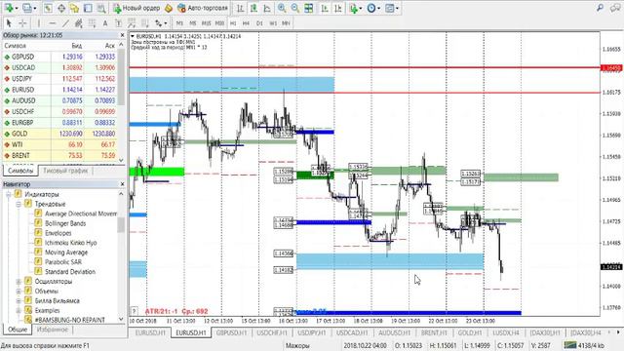Image resolution: width=624 pixels, height=351 pixels.
Task: Select the text label 'T' tool
Action: tap(118, 23)
